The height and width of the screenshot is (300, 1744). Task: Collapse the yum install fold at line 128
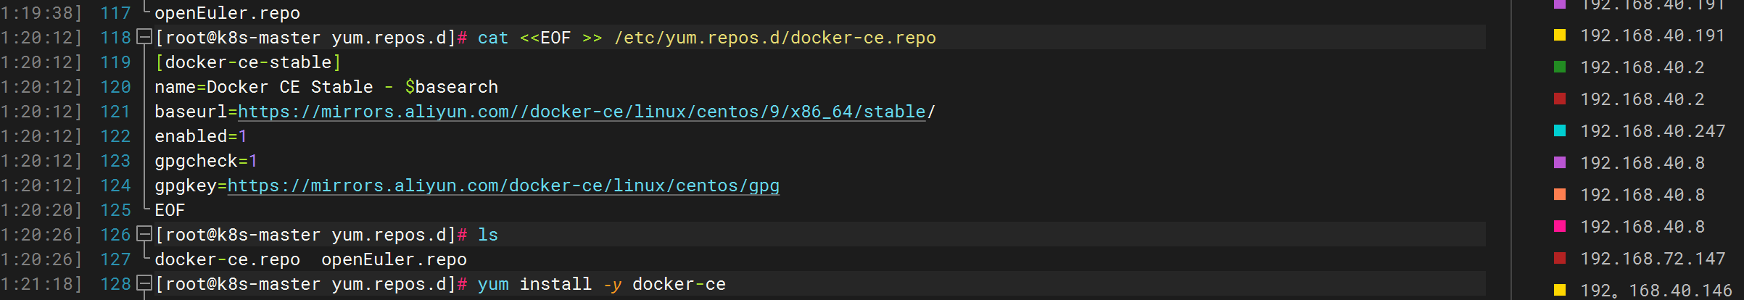[144, 283]
